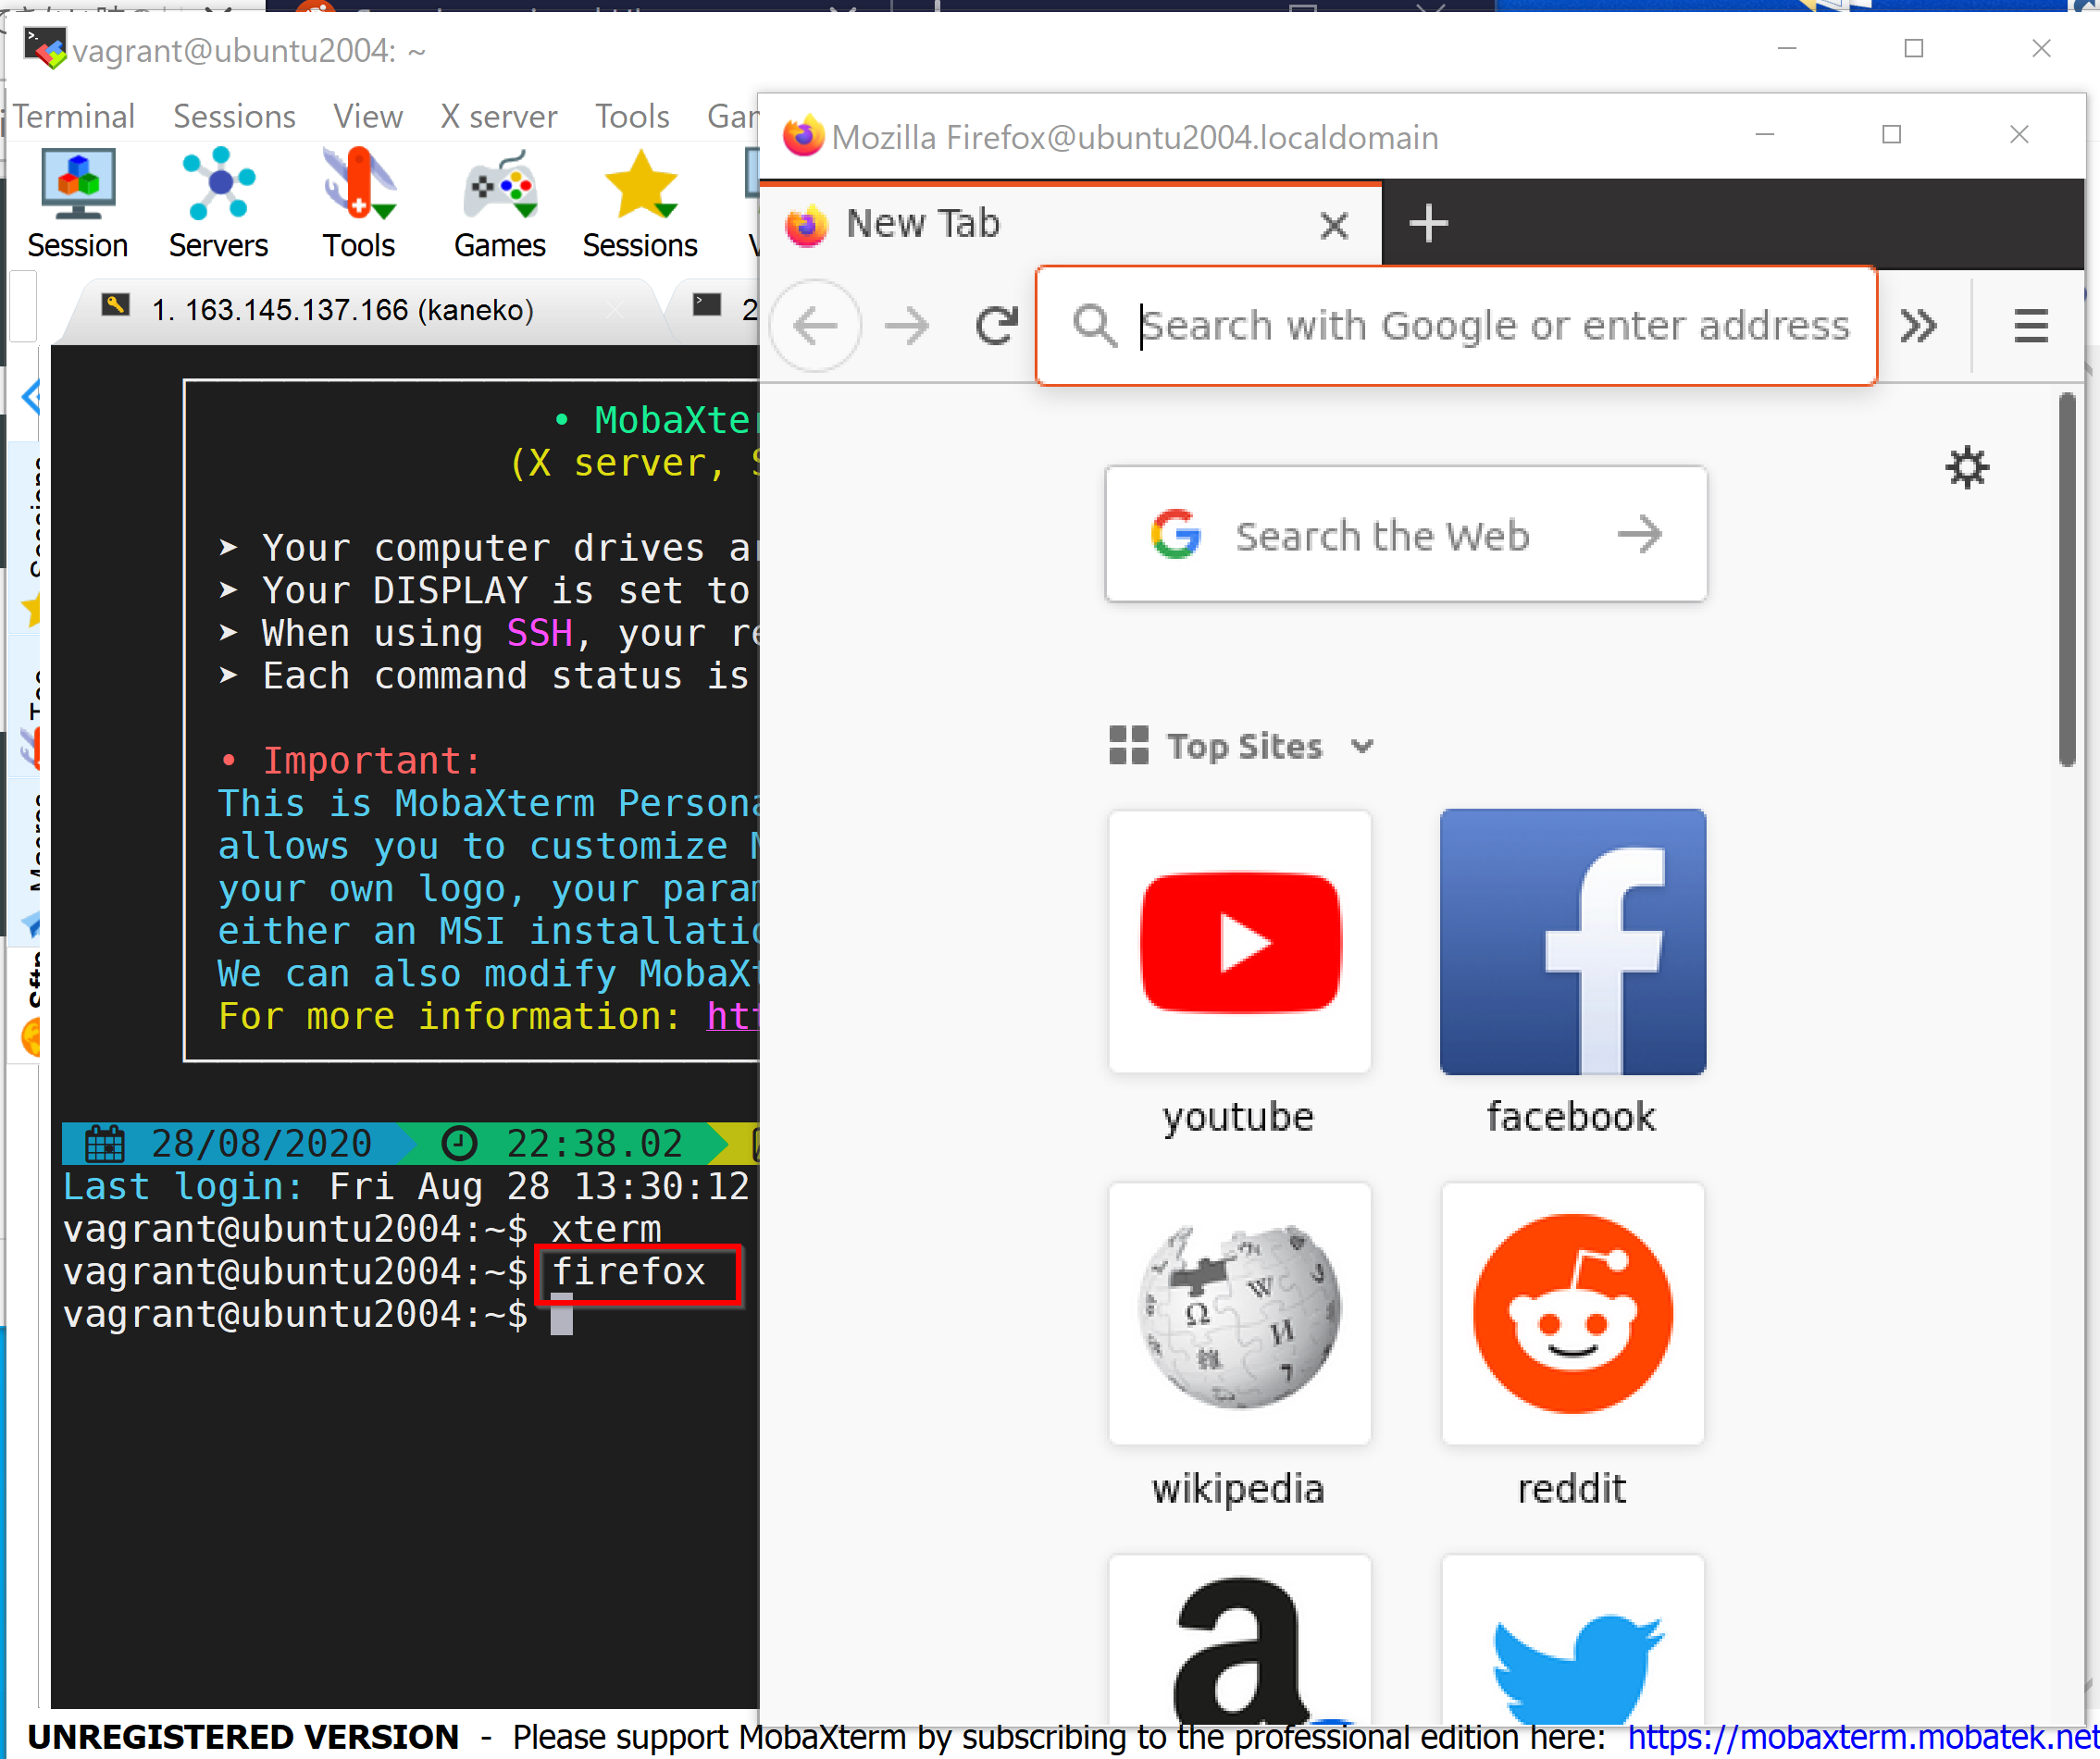The image size is (2100, 1759).
Task: Click Top Sites grid icon
Action: click(1129, 745)
